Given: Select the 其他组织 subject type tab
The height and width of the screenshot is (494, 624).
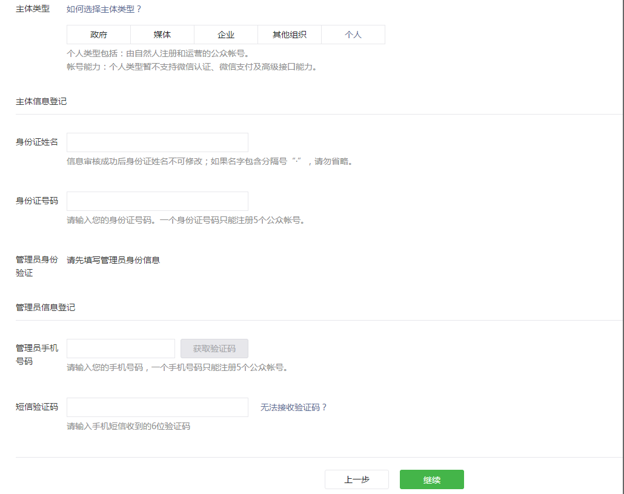Looking at the screenshot, I should [x=290, y=35].
